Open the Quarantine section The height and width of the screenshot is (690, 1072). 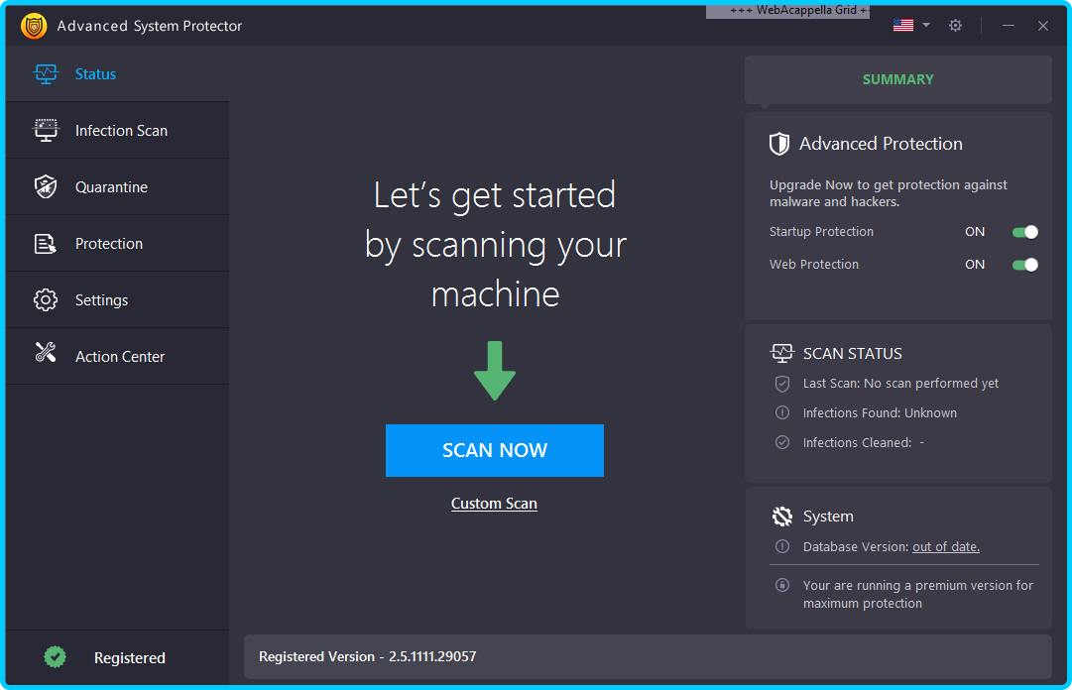118,187
